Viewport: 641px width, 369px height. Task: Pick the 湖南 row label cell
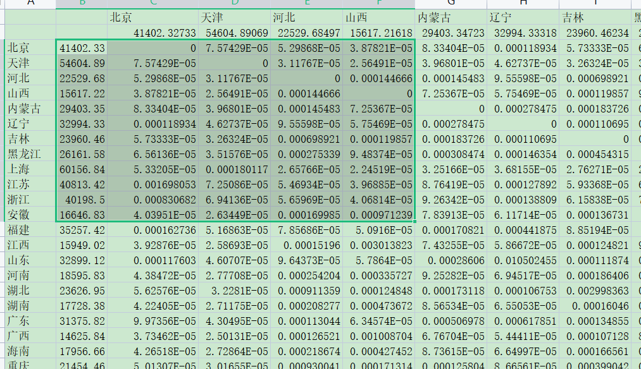coord(30,306)
